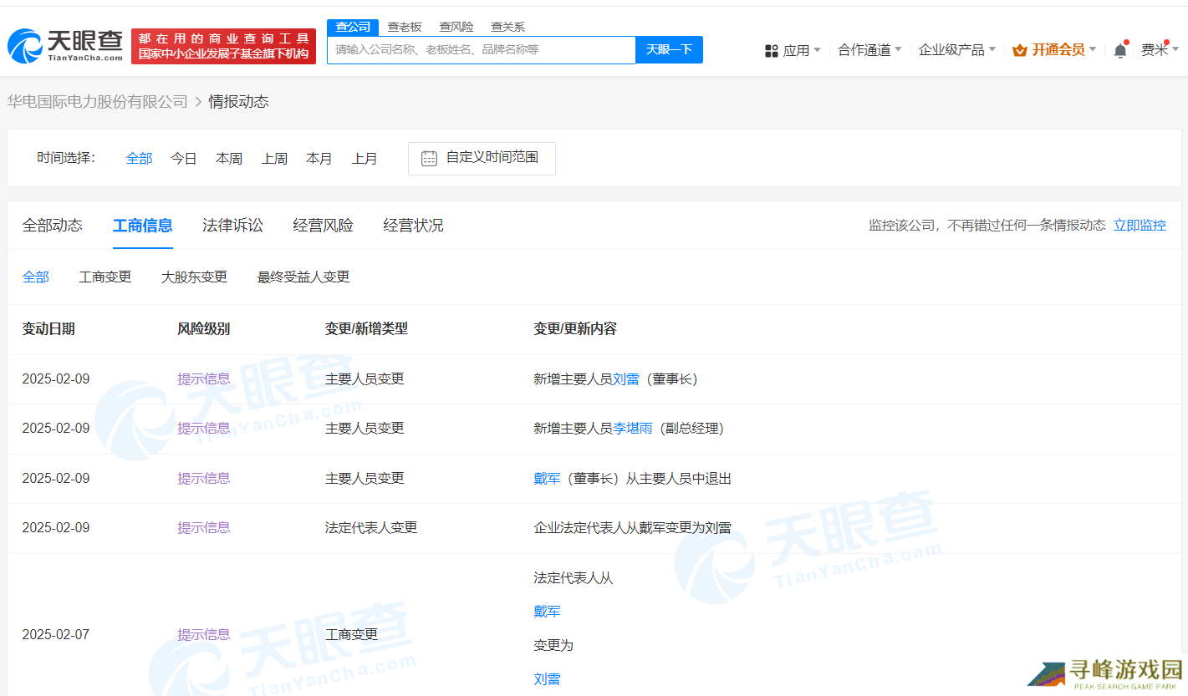Click 工商变更 type cell in 2025-02-07 row
The image size is (1188, 696).
pyautogui.click(x=352, y=634)
